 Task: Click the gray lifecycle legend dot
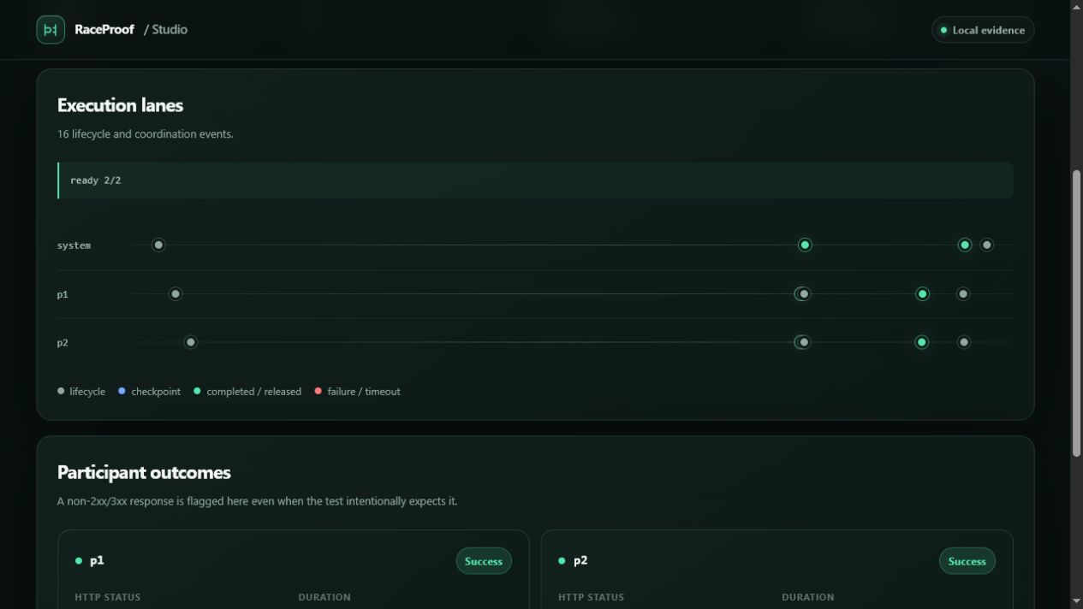[61, 391]
